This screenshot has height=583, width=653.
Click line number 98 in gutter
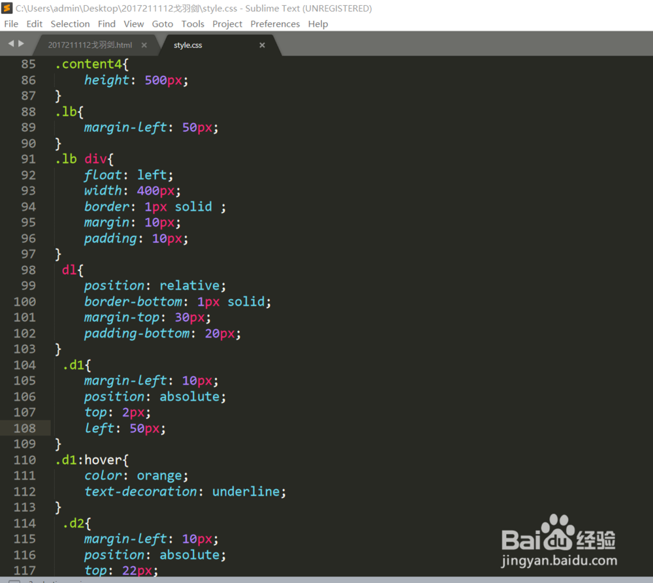pyautogui.click(x=28, y=270)
